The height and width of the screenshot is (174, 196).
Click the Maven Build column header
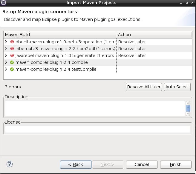(x=60, y=35)
